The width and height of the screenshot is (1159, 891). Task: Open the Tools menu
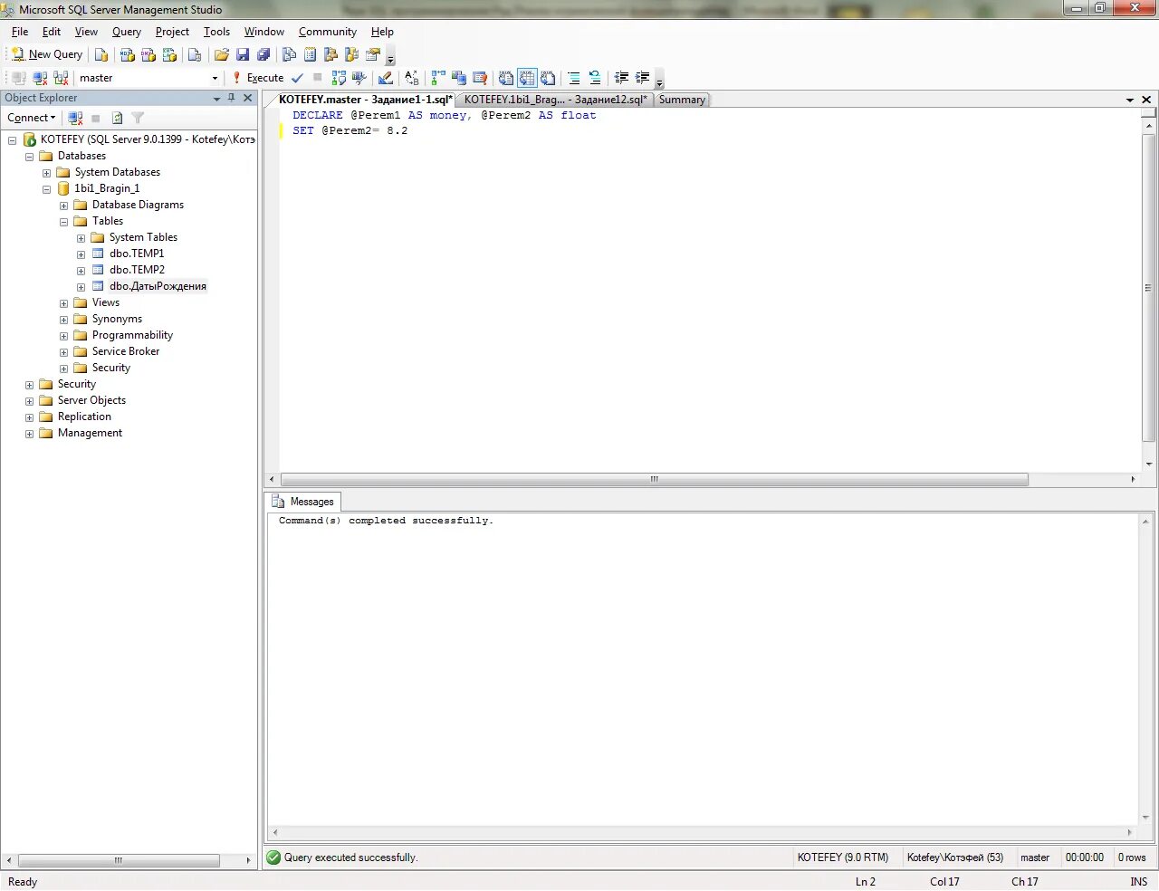[x=216, y=32]
